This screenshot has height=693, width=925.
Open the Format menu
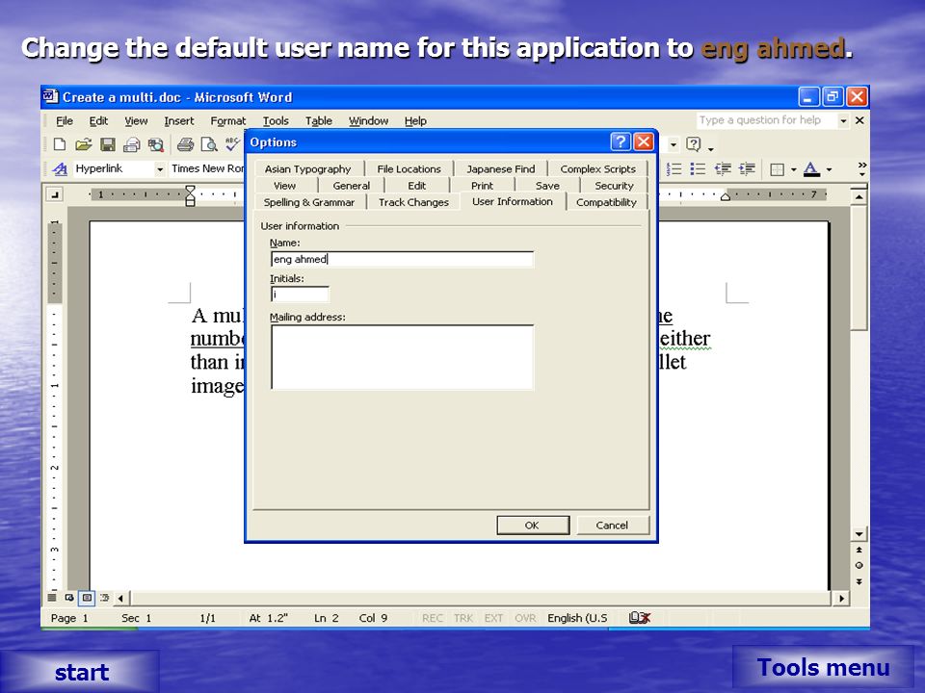227,121
